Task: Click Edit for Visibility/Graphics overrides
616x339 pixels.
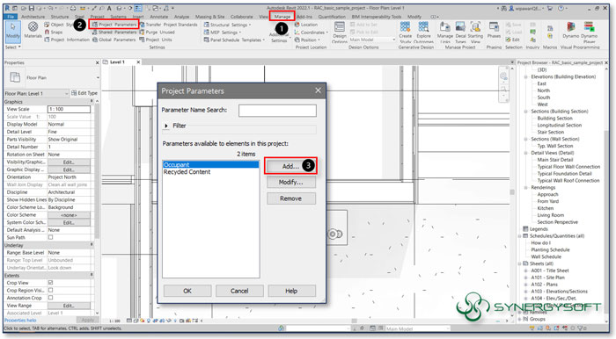Action: pos(69,162)
